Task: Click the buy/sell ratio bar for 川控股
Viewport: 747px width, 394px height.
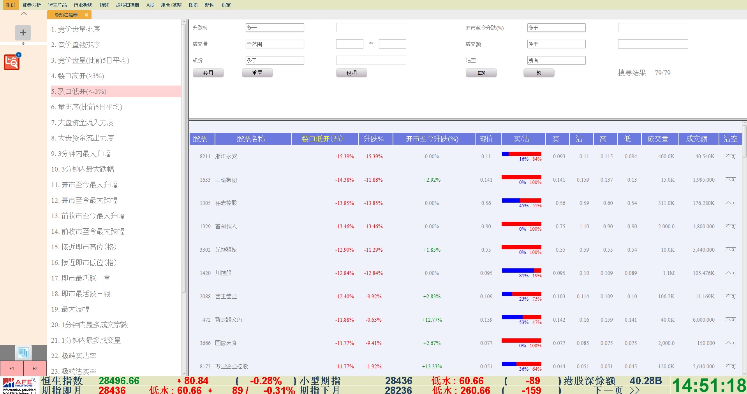Action: (521, 271)
